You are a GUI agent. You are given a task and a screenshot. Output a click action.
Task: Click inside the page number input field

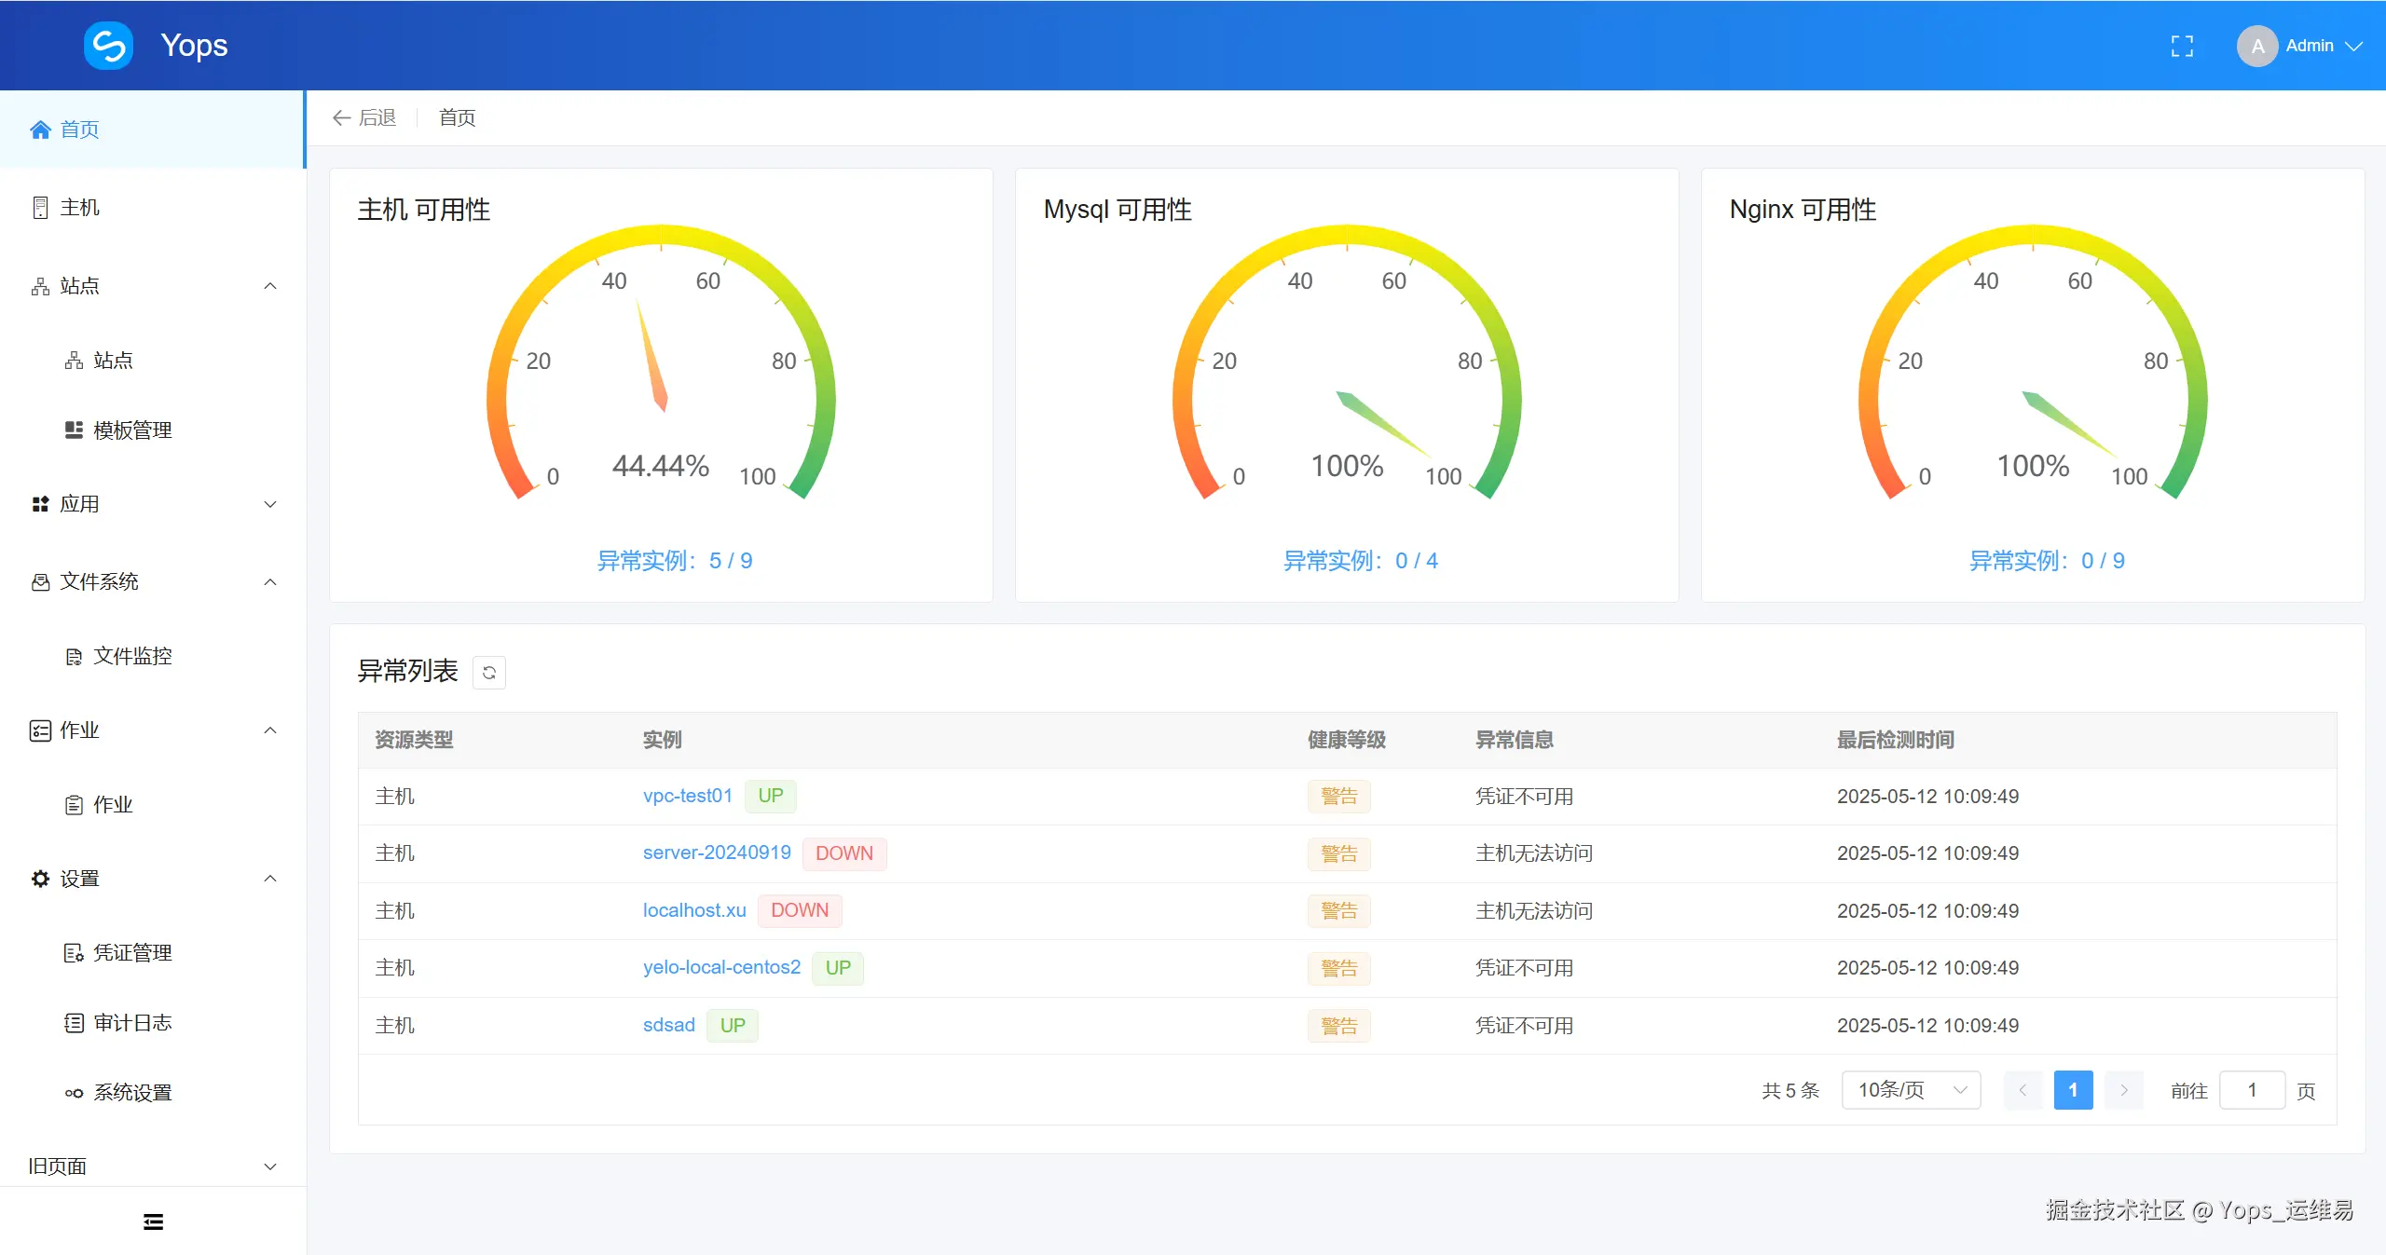coord(2253,1089)
